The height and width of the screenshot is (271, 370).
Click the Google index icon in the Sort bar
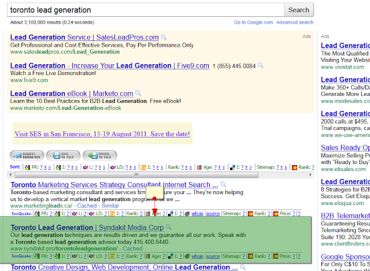pyautogui.click(x=58, y=168)
